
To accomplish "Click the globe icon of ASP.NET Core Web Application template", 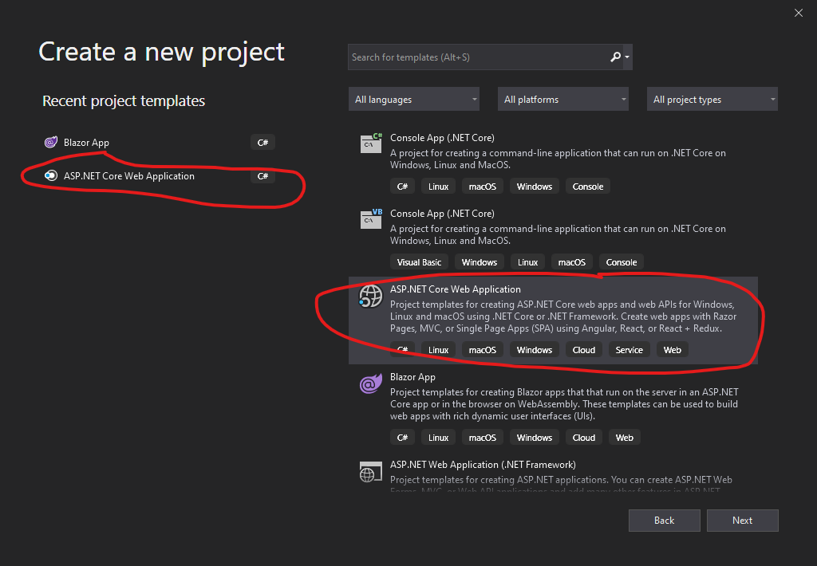I will (x=370, y=297).
